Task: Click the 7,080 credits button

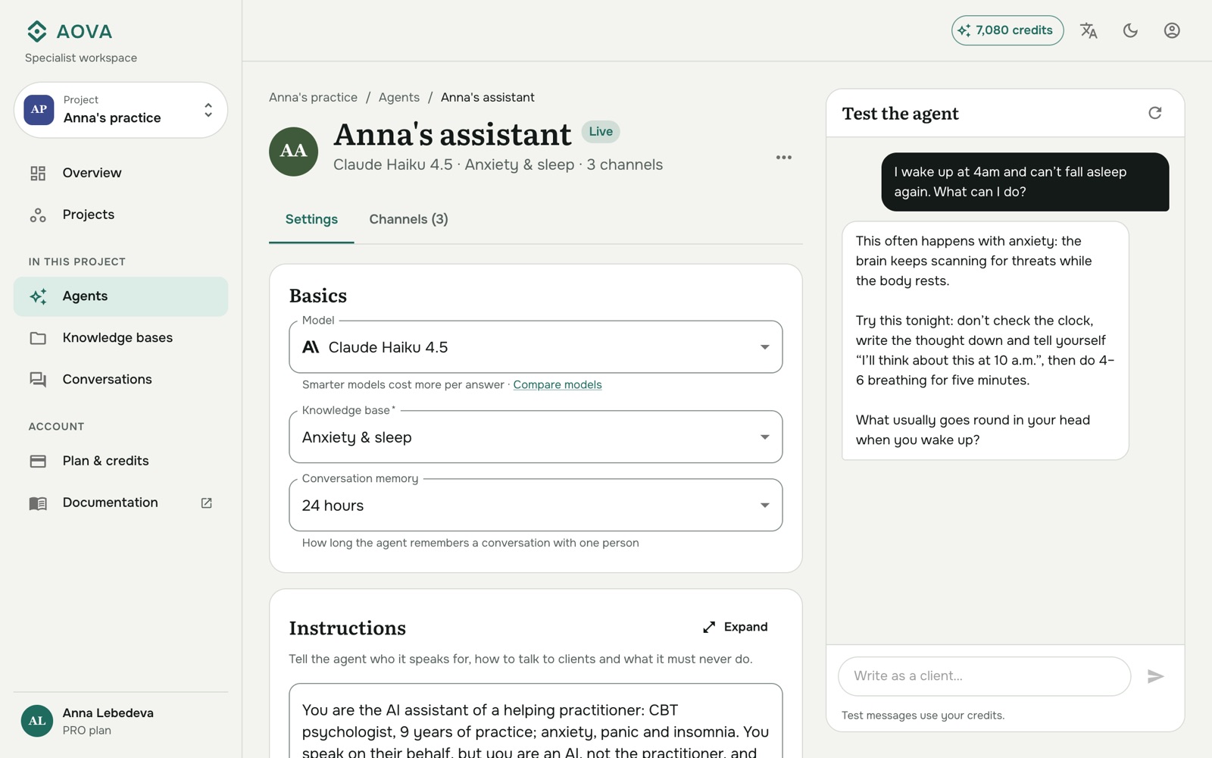Action: click(1007, 30)
